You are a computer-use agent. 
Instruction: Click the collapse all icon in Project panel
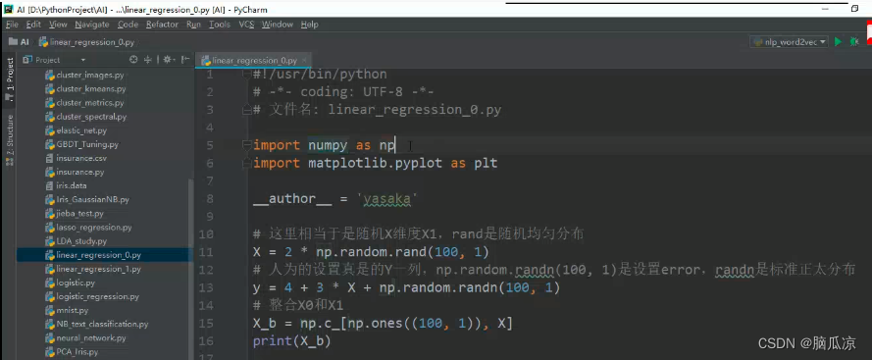(148, 60)
